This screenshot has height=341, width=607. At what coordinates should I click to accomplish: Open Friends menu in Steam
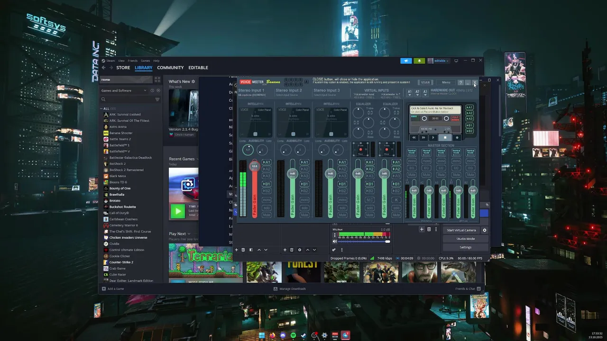click(132, 61)
